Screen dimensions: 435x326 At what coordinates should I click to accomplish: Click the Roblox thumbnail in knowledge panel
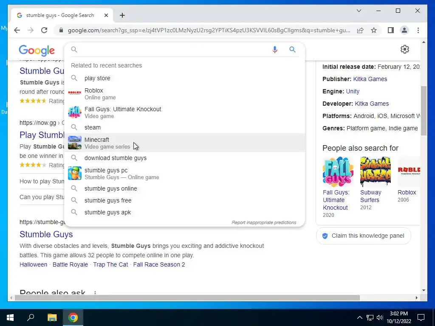point(409,172)
